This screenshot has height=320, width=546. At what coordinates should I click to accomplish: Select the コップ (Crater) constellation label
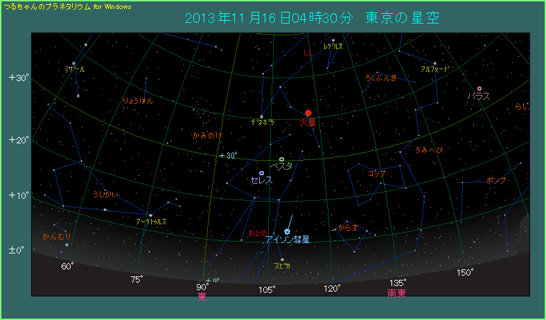(377, 173)
